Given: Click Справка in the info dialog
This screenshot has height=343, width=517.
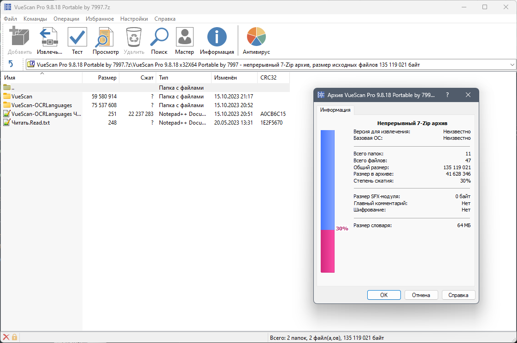Looking at the screenshot, I should point(458,295).
